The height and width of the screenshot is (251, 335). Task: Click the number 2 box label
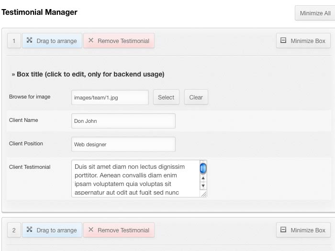(14, 230)
